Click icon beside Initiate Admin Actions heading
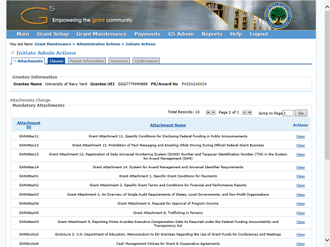Viewport: 330px width, 247px height. 13,52
